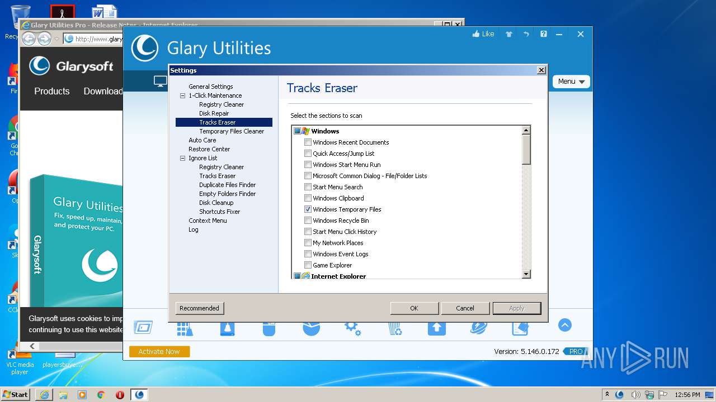This screenshot has width=716, height=402.
Task: Open the Menu dropdown
Action: (571, 82)
